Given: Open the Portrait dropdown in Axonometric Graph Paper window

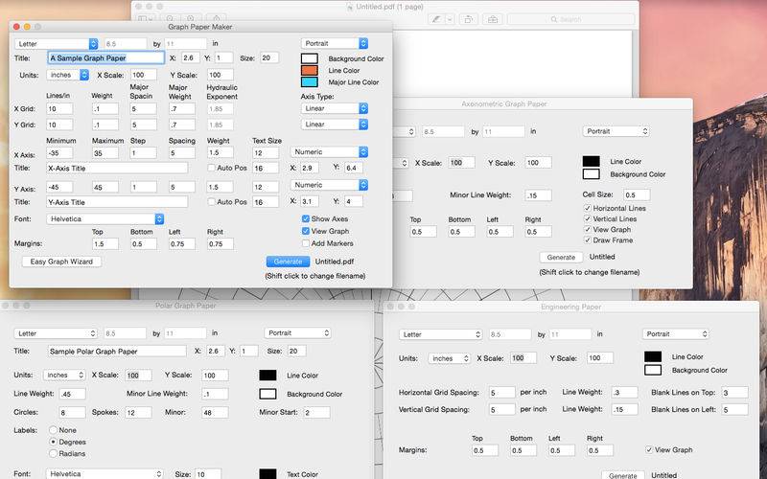Looking at the screenshot, I should [x=616, y=131].
